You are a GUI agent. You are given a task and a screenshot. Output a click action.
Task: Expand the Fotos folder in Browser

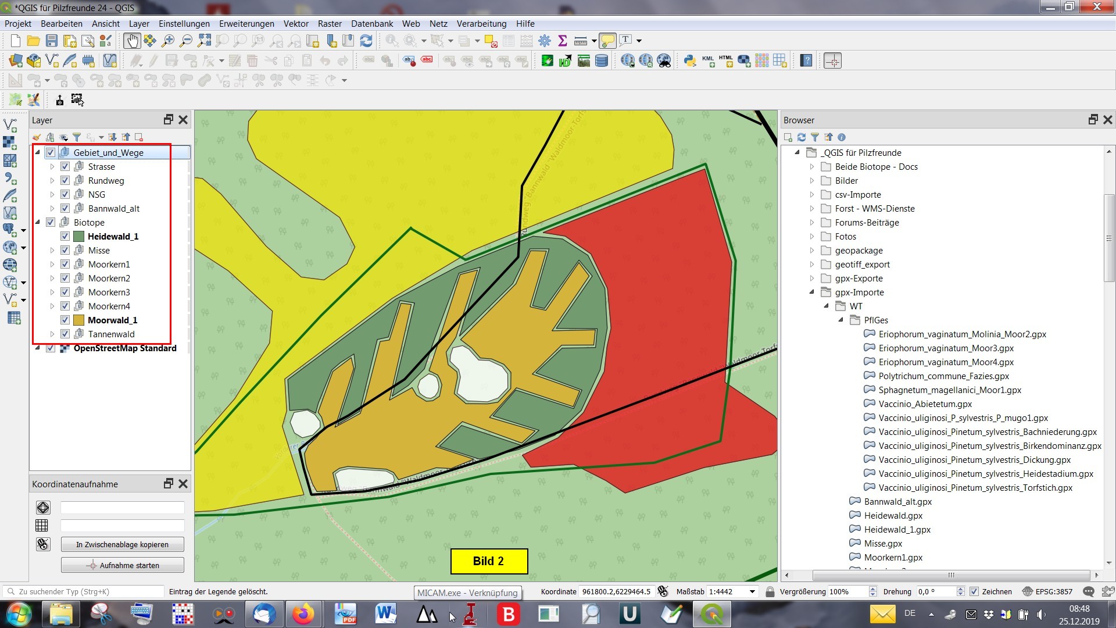tap(812, 237)
